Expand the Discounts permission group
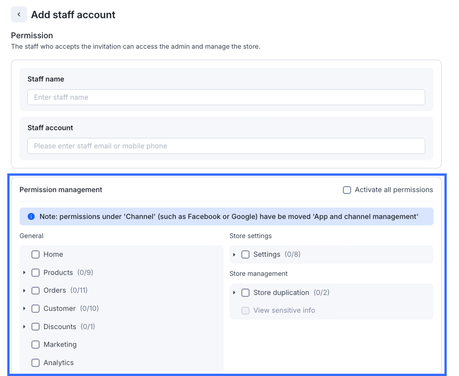 pyautogui.click(x=24, y=327)
